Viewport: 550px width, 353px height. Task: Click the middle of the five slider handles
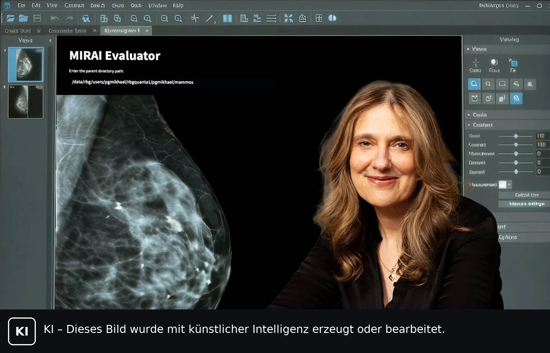tap(516, 154)
